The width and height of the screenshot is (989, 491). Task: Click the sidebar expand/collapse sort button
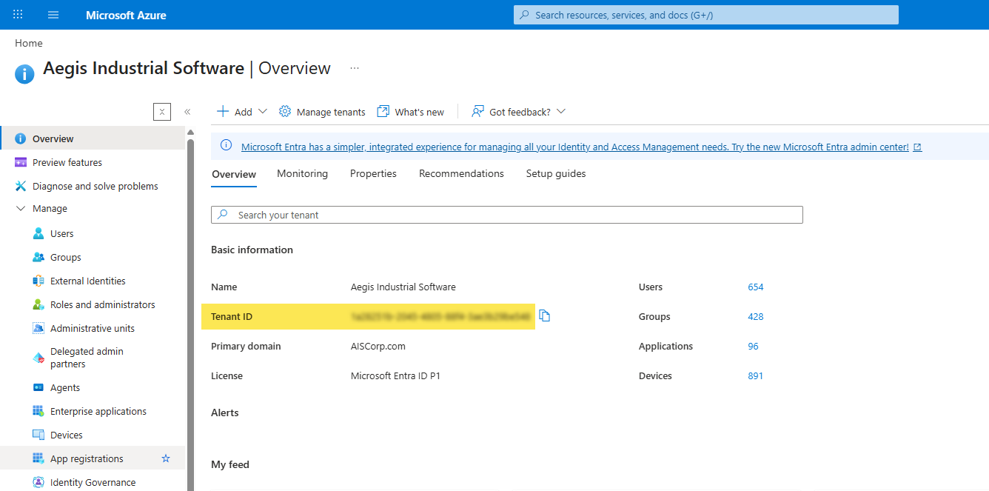pyautogui.click(x=162, y=112)
